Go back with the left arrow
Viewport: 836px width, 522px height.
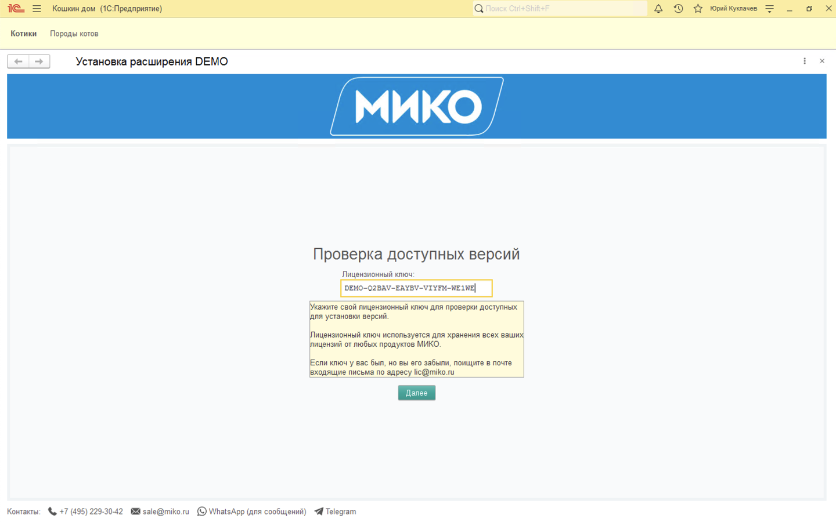[18, 61]
